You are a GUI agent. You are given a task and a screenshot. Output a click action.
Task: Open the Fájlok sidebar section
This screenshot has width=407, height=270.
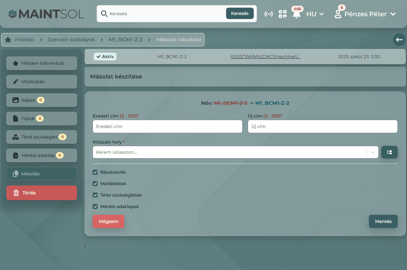pos(42,118)
